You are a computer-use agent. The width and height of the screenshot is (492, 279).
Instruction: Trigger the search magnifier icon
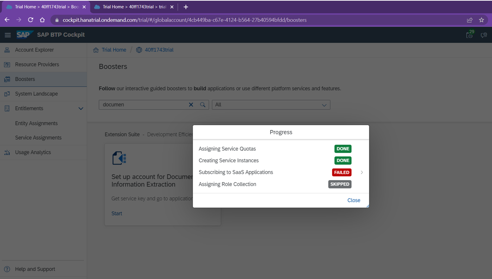coord(202,104)
